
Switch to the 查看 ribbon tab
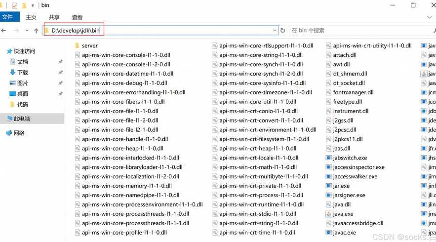(77, 17)
